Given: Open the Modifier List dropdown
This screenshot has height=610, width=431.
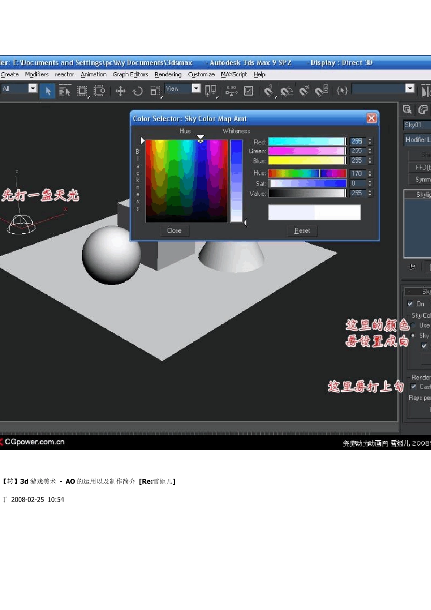Looking at the screenshot, I should click(x=417, y=140).
